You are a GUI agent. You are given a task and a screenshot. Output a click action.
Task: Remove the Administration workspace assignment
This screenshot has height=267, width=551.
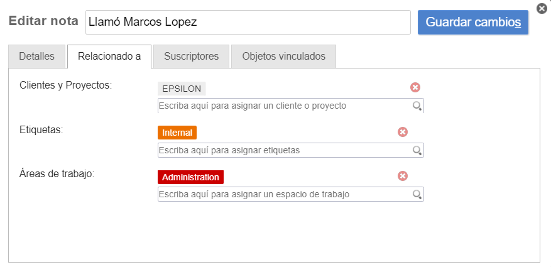[403, 177]
